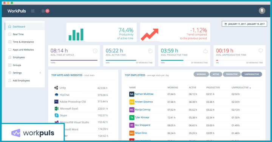Open the hamburger menu next to WorkPuls
This screenshot has width=272, height=142.
[32, 11]
